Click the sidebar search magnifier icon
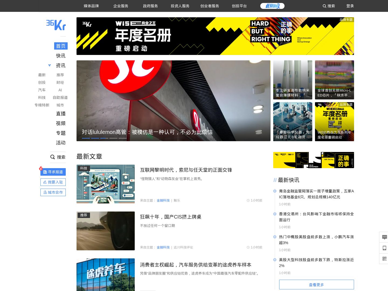 pyautogui.click(x=53, y=157)
